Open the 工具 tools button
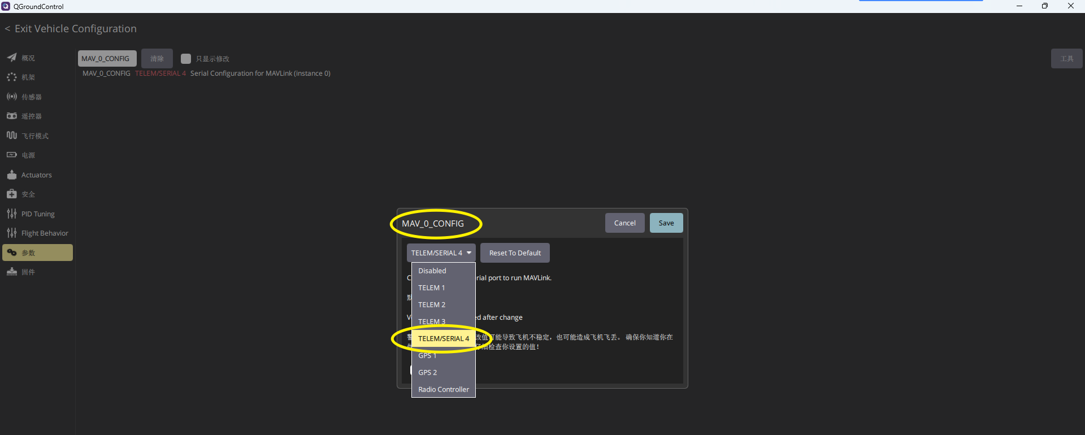 click(x=1067, y=59)
